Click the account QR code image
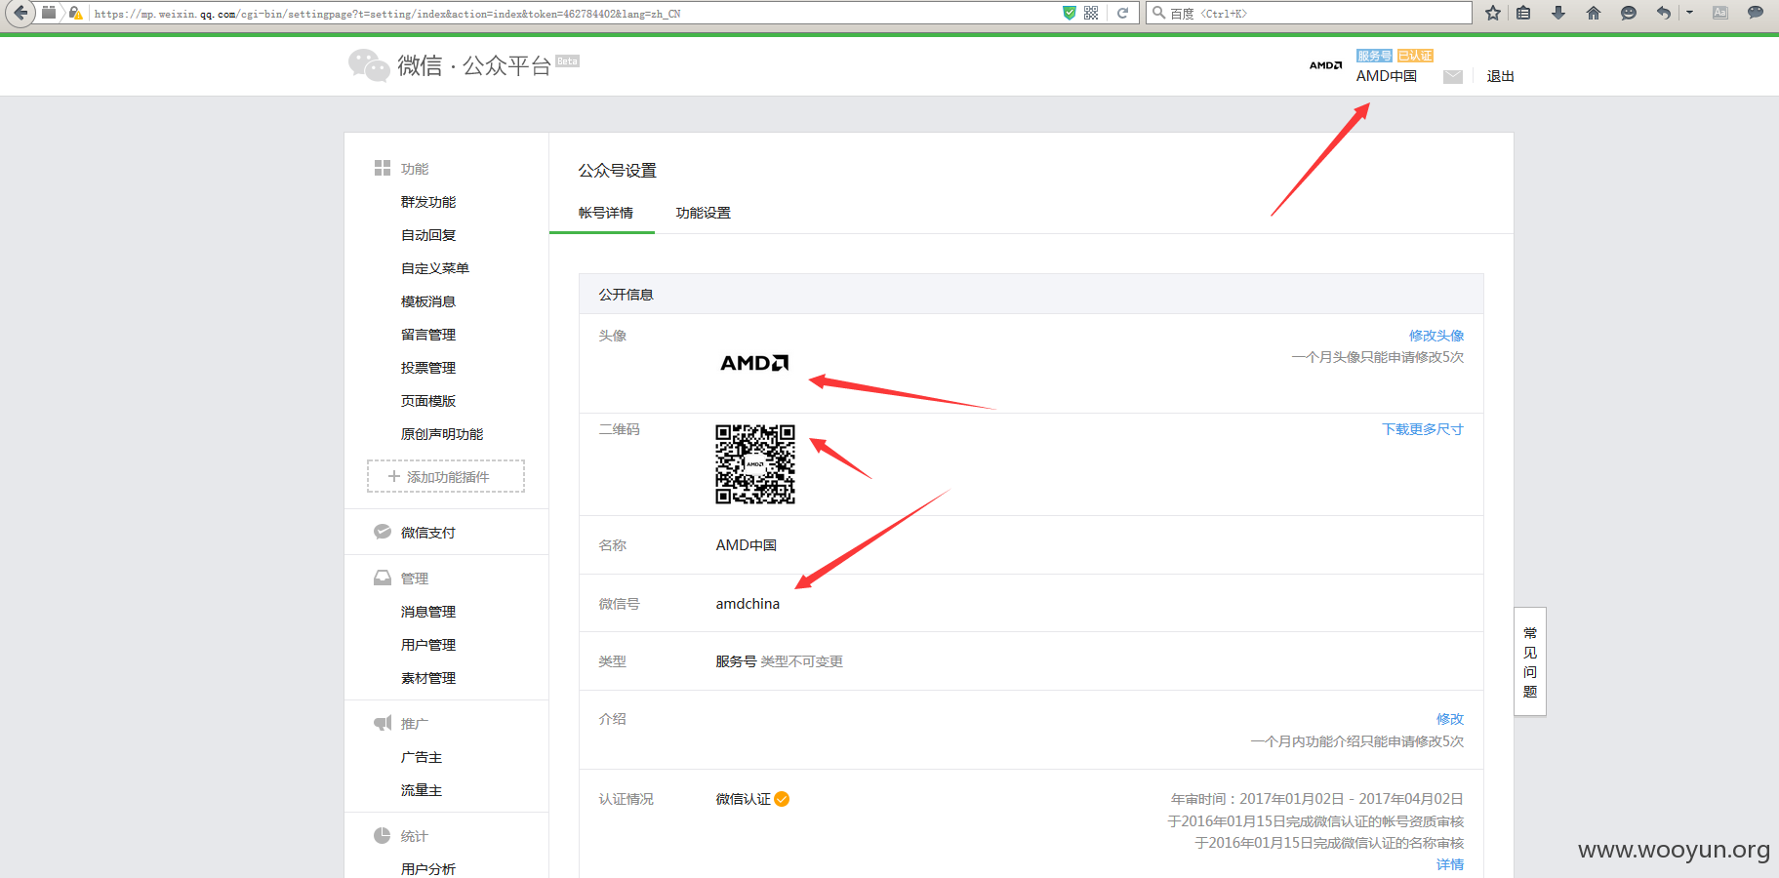 click(x=755, y=464)
